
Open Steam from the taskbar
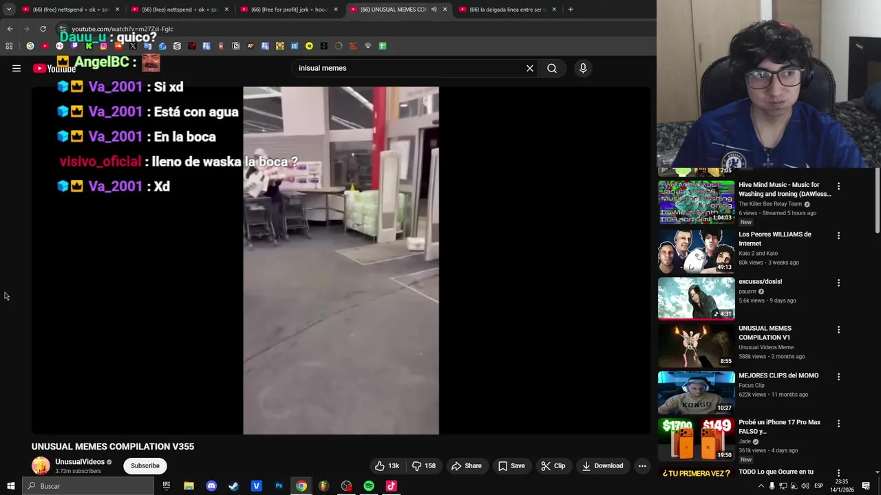pyautogui.click(x=234, y=486)
